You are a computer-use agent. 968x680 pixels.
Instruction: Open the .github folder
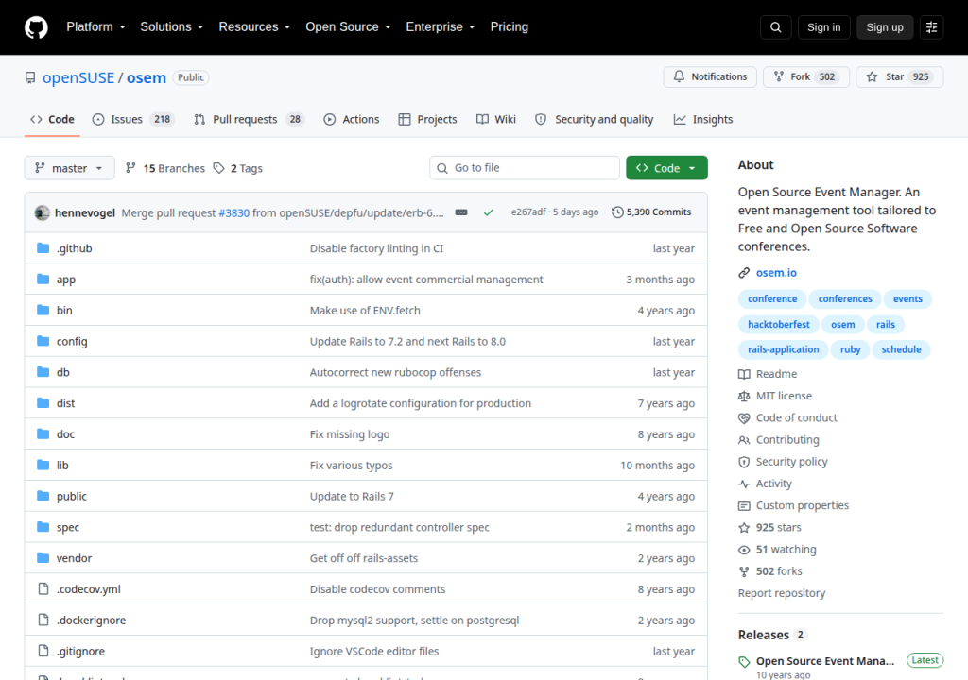click(x=74, y=248)
